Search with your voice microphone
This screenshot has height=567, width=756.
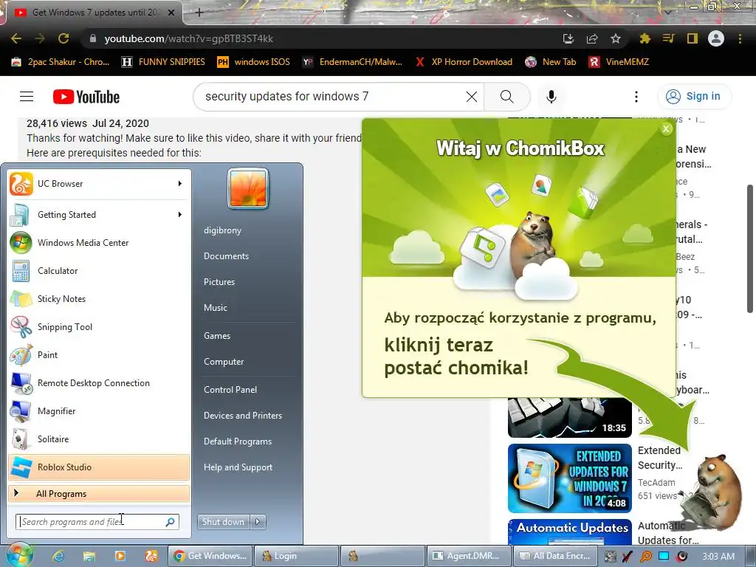click(551, 97)
